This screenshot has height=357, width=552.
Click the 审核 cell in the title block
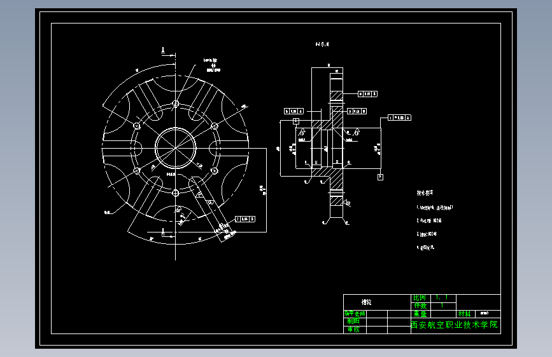point(353,329)
